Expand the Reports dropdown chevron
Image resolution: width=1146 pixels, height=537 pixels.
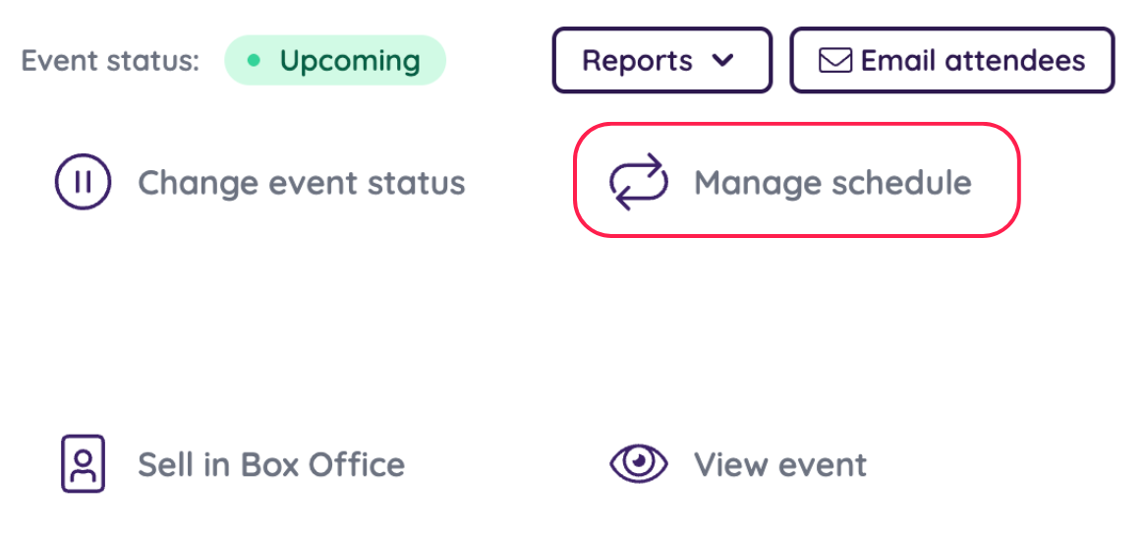722,61
